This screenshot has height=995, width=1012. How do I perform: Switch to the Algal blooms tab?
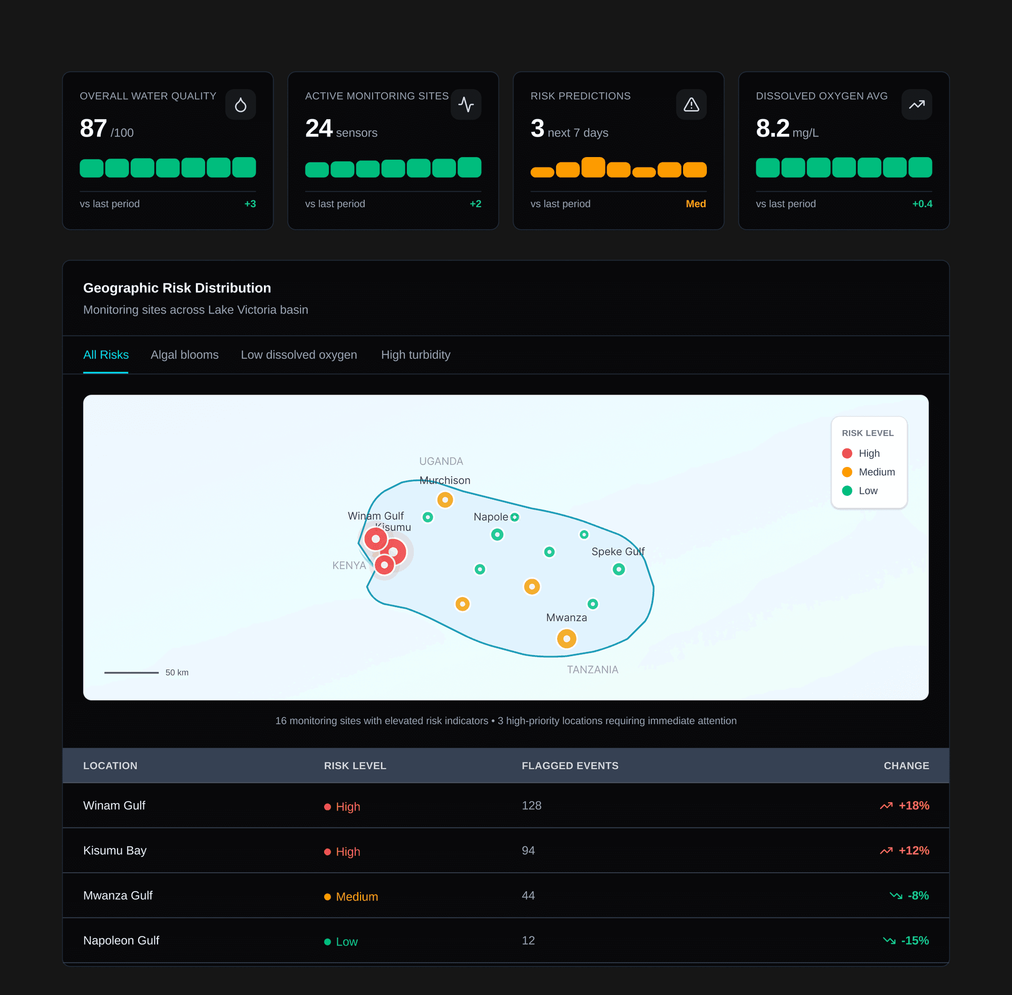[x=184, y=355]
